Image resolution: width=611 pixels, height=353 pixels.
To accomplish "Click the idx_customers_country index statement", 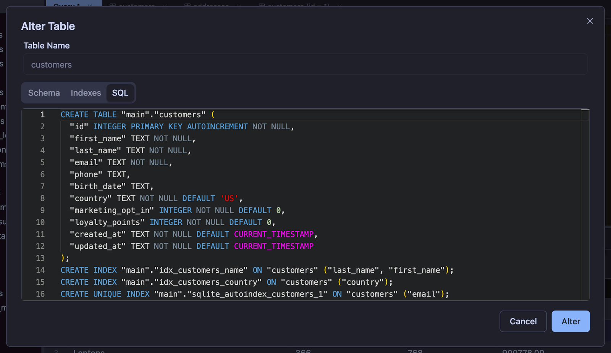I will coord(226,282).
